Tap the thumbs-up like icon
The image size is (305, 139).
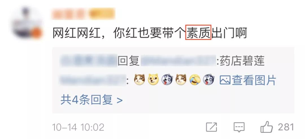(x=267, y=127)
